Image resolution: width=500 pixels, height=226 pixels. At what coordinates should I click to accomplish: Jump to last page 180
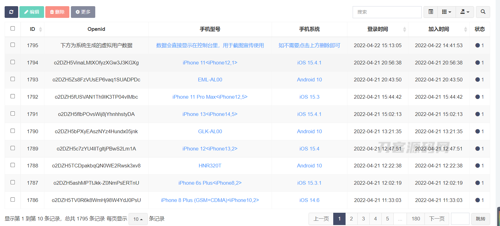416,219
